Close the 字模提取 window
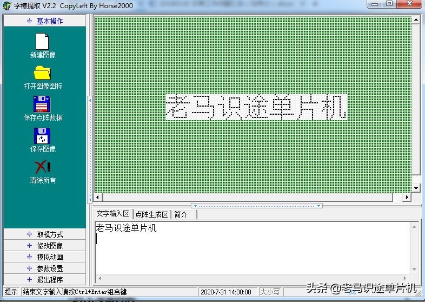This screenshot has height=302, width=425. click(409, 4)
